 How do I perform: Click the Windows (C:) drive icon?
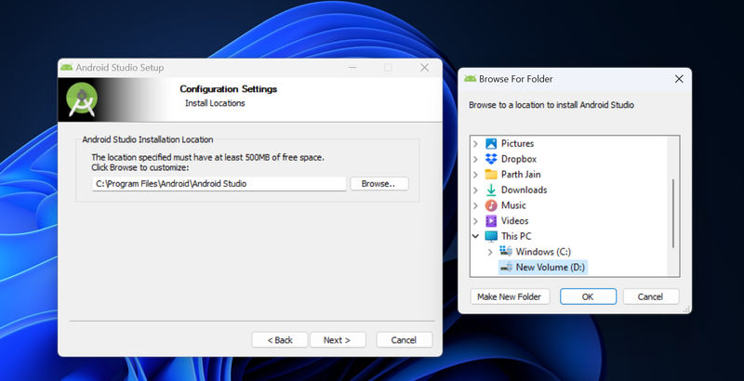tap(506, 252)
